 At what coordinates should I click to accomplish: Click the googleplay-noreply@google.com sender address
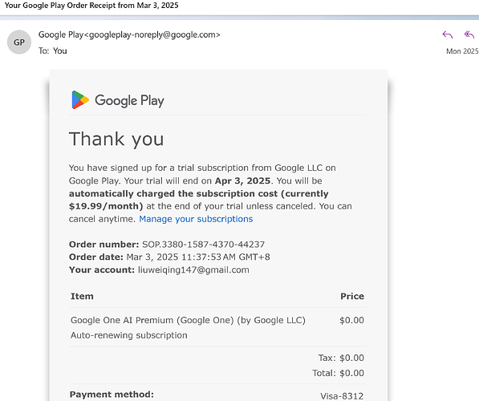[x=152, y=34]
